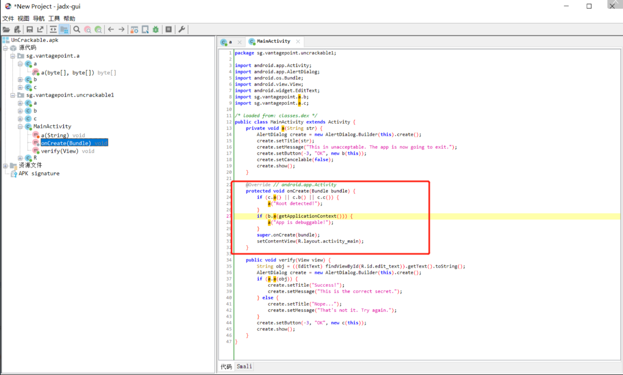
Task: Click the save all floppy icon
Action: coord(30,30)
